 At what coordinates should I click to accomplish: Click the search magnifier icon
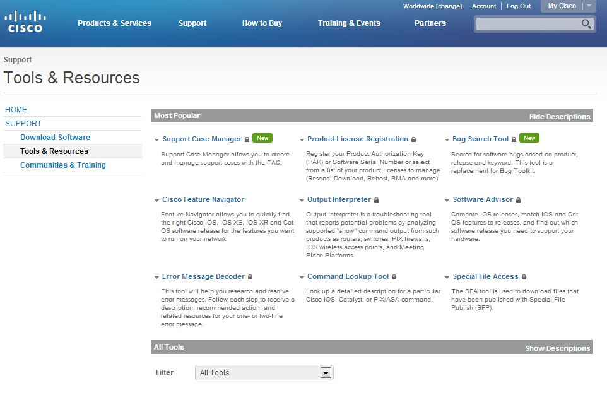586,24
